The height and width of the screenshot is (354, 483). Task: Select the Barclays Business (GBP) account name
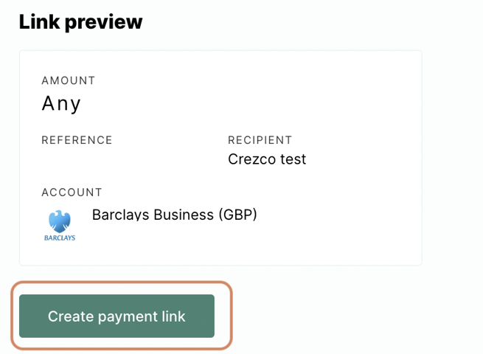tap(174, 215)
